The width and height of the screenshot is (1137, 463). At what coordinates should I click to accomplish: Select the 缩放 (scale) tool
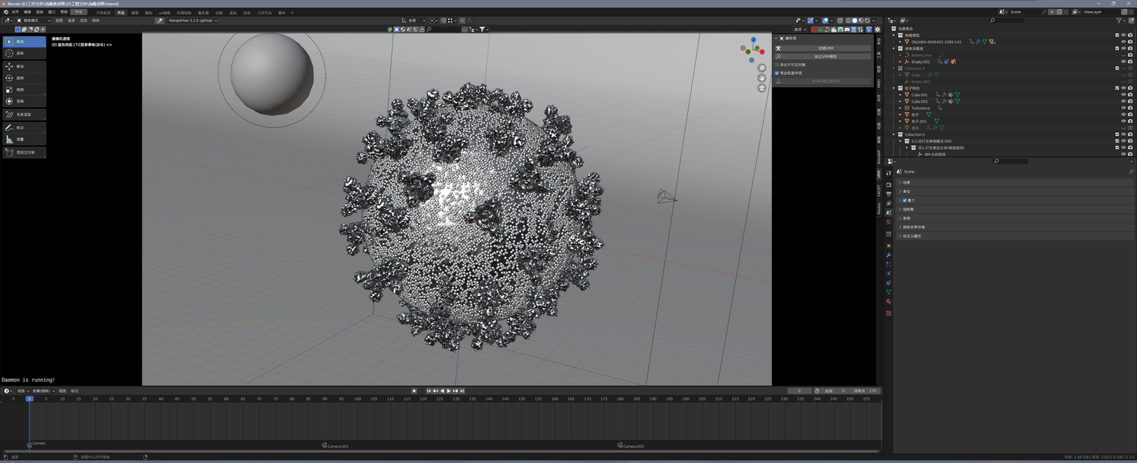[25, 90]
